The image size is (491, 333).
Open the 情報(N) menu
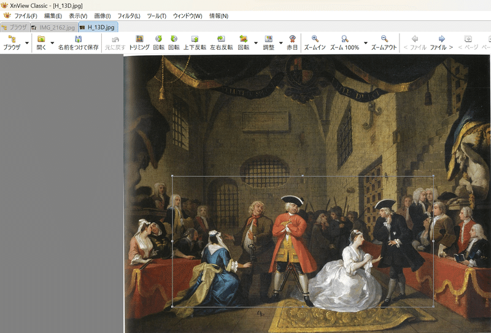pos(218,16)
